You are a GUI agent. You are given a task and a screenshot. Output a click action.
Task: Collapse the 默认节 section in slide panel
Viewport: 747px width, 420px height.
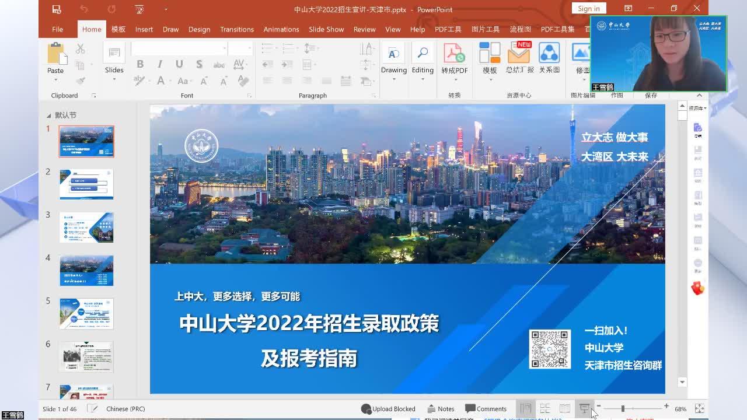point(49,115)
